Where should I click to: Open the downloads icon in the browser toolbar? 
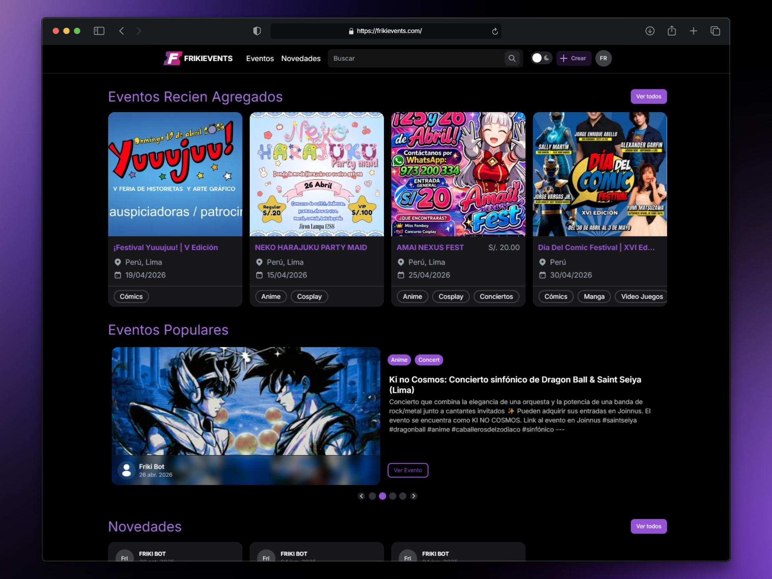(650, 31)
